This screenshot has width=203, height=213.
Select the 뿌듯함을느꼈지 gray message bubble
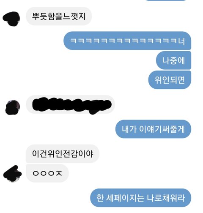tap(59, 16)
